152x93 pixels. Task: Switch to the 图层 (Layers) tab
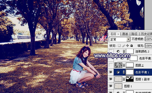point(113,34)
